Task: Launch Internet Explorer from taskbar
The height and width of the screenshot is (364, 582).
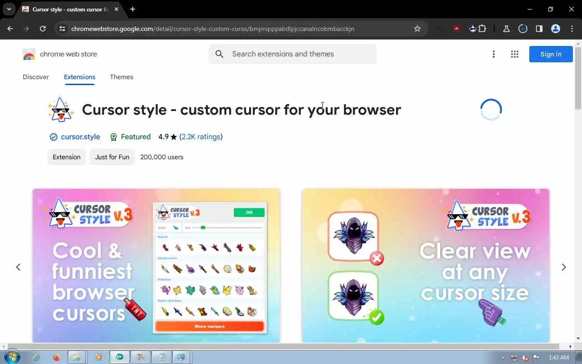Action: click(x=36, y=357)
